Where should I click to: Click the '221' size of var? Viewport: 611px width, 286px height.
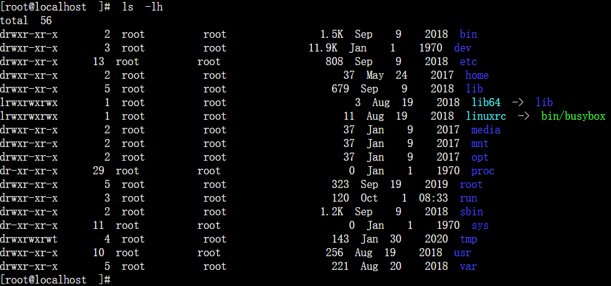pyautogui.click(x=340, y=266)
